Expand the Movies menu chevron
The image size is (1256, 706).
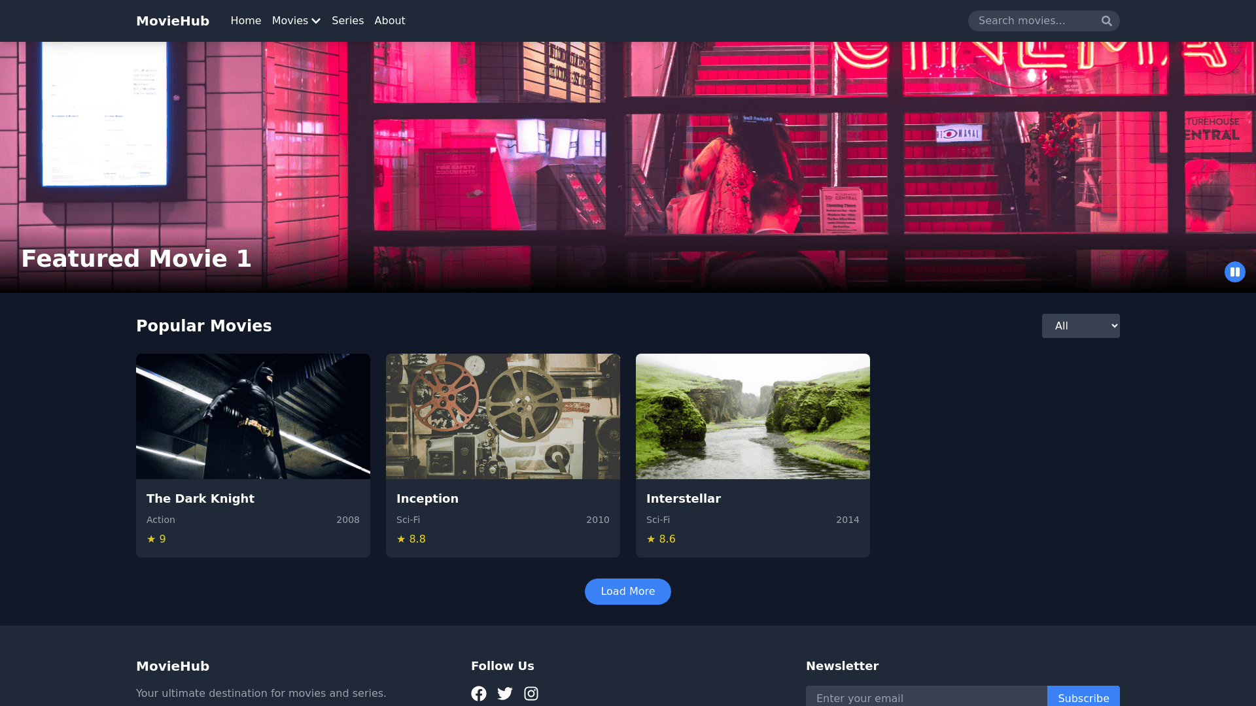pos(316,21)
